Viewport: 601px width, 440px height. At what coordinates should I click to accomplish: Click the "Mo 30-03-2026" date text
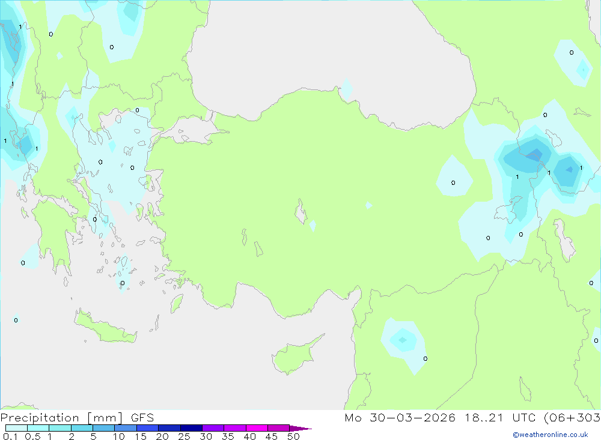tap(400, 418)
